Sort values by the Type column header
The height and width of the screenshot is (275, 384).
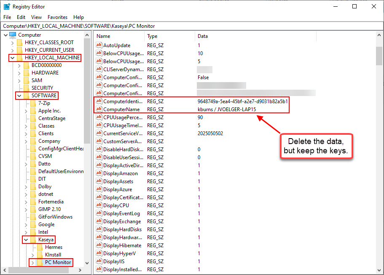pos(170,36)
